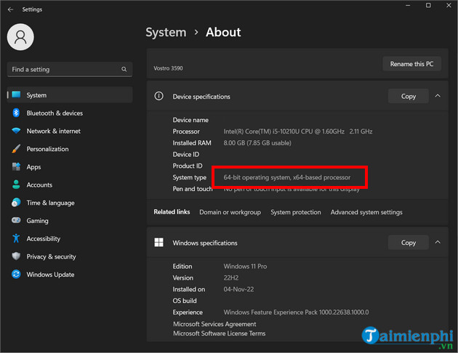
Task: Open Gaming settings
Action: (x=70, y=221)
